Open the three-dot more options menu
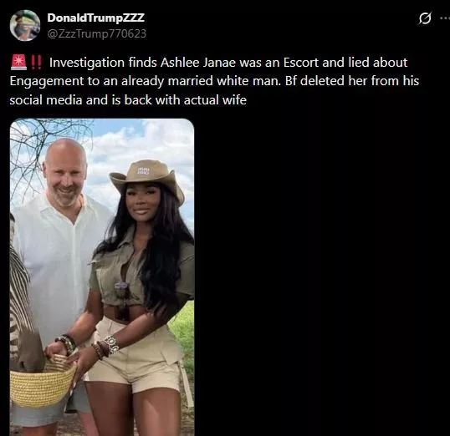Viewport: 450px width, 436px height. 445,18
